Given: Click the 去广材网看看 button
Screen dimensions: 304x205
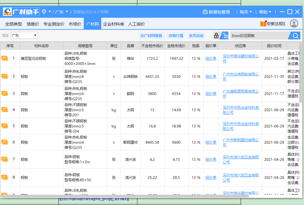Looking at the screenshot, I should pos(151,35).
